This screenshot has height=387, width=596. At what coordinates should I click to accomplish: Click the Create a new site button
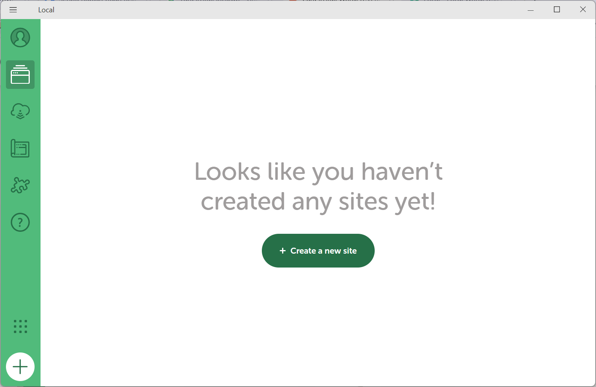pos(318,250)
